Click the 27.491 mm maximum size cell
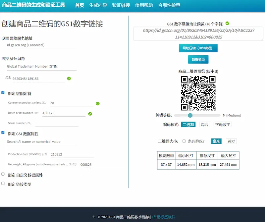The image size is (265, 222). [x=229, y=165]
